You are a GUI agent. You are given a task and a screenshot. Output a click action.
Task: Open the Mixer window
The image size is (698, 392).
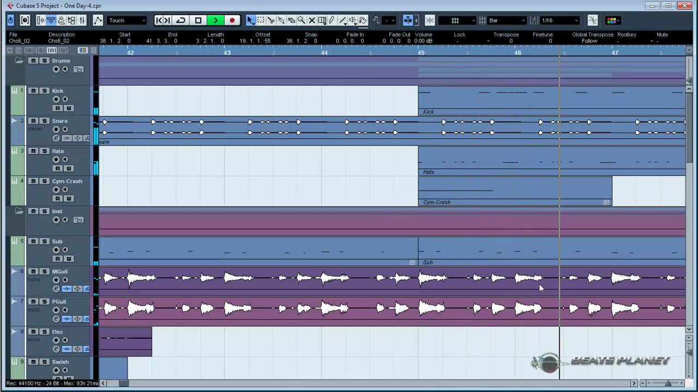coord(82,20)
